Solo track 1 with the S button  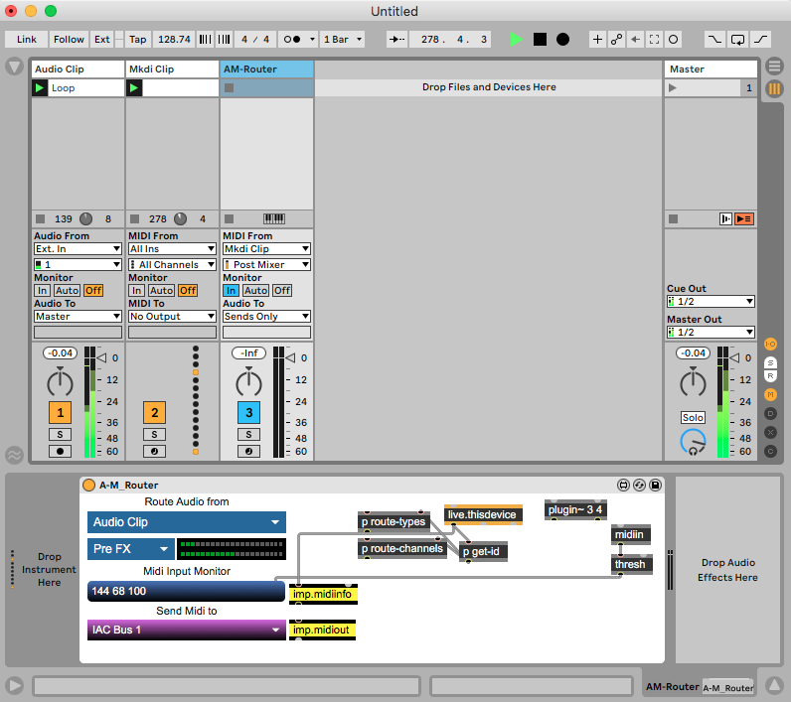61,434
